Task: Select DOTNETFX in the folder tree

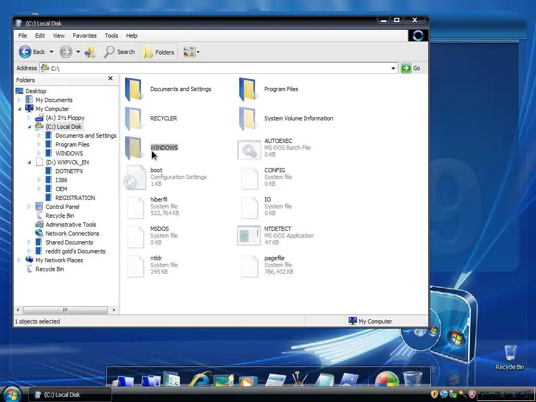Action: pyautogui.click(x=70, y=171)
